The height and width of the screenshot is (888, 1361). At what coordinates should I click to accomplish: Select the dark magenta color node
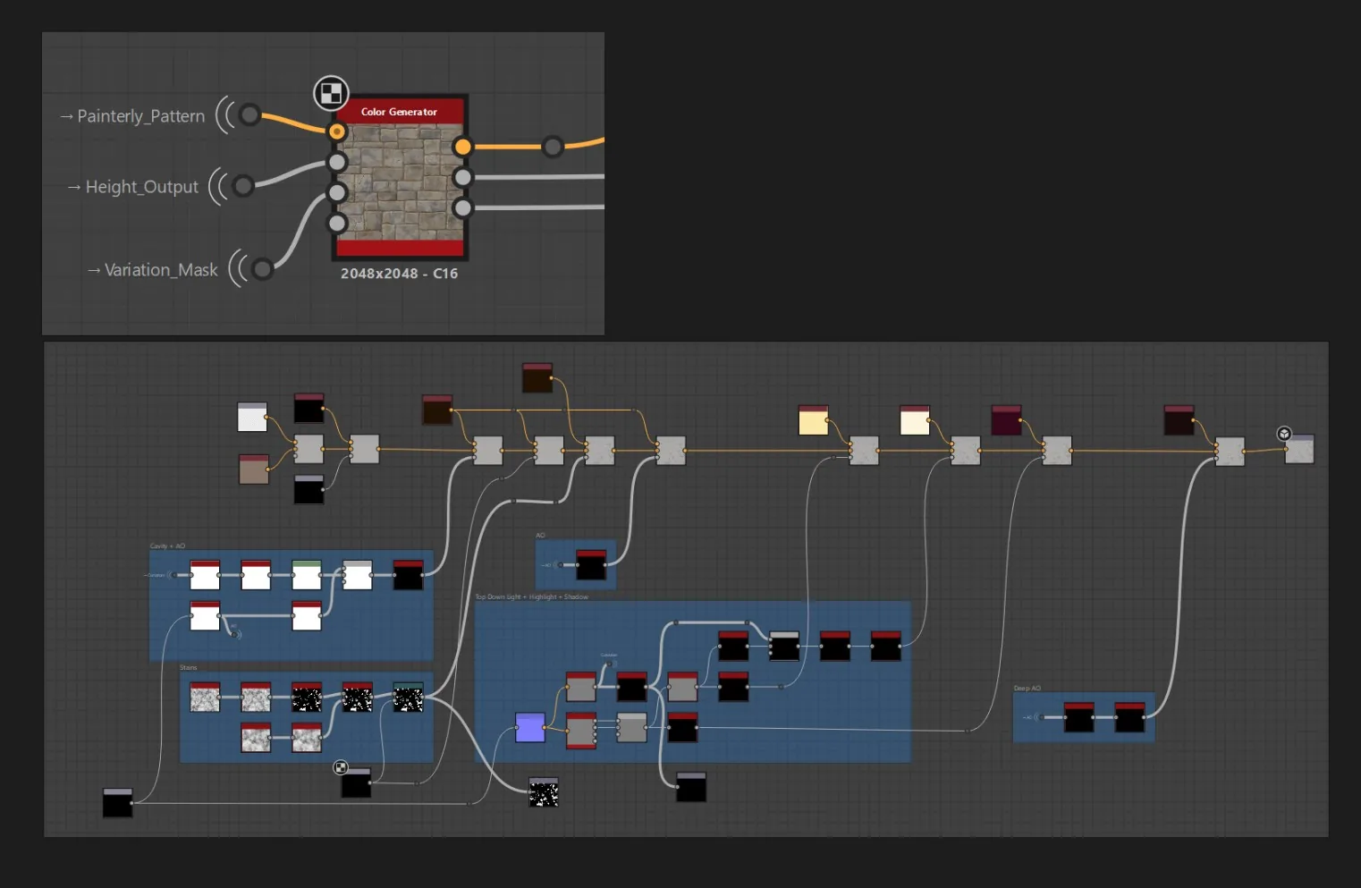coord(1006,419)
